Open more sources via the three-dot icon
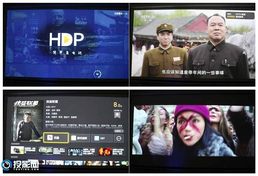258x176 pixels. [119, 138]
